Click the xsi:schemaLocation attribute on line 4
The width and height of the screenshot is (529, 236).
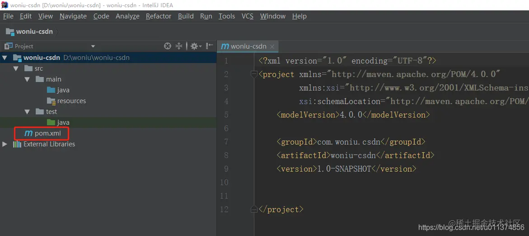coord(414,101)
